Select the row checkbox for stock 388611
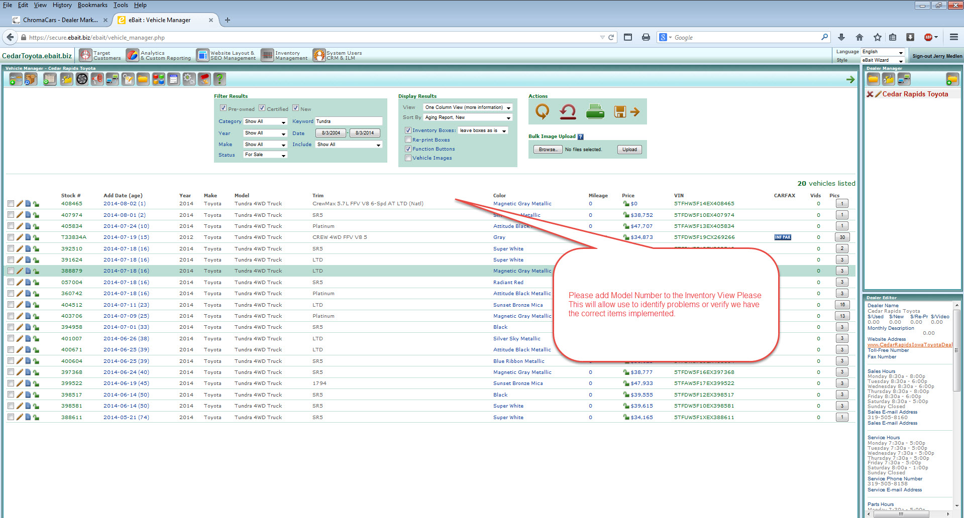Screen dimensions: 964x518 point(11,417)
